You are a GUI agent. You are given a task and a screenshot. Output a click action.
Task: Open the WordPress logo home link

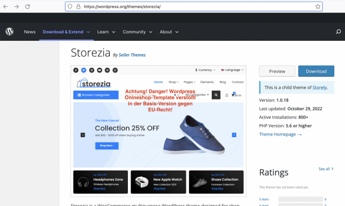click(10, 32)
